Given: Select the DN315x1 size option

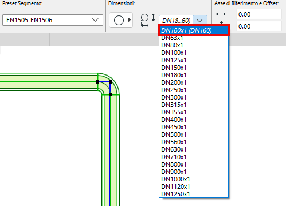Looking at the screenshot, I should (x=174, y=105).
